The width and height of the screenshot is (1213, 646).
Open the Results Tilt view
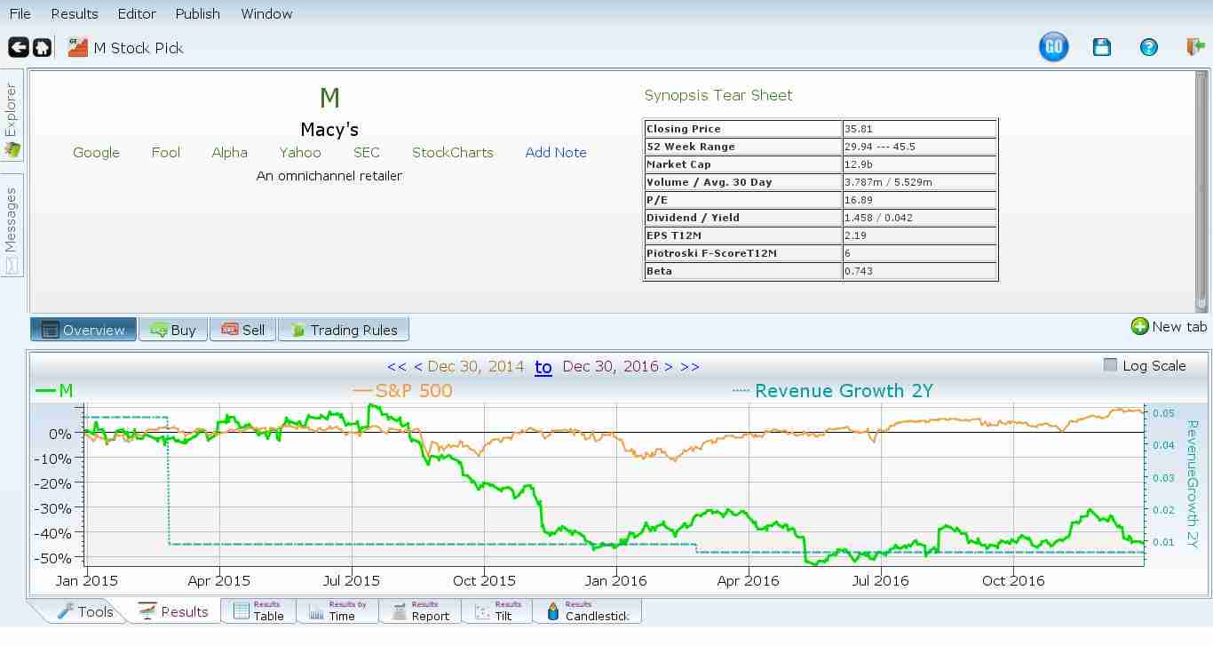click(497, 611)
